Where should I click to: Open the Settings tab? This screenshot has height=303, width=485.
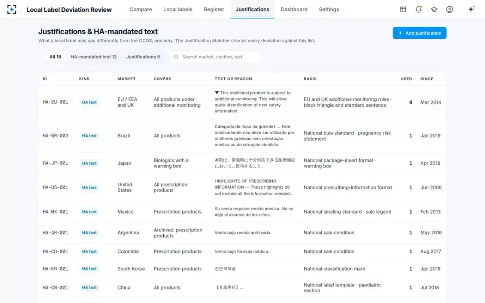coord(329,9)
